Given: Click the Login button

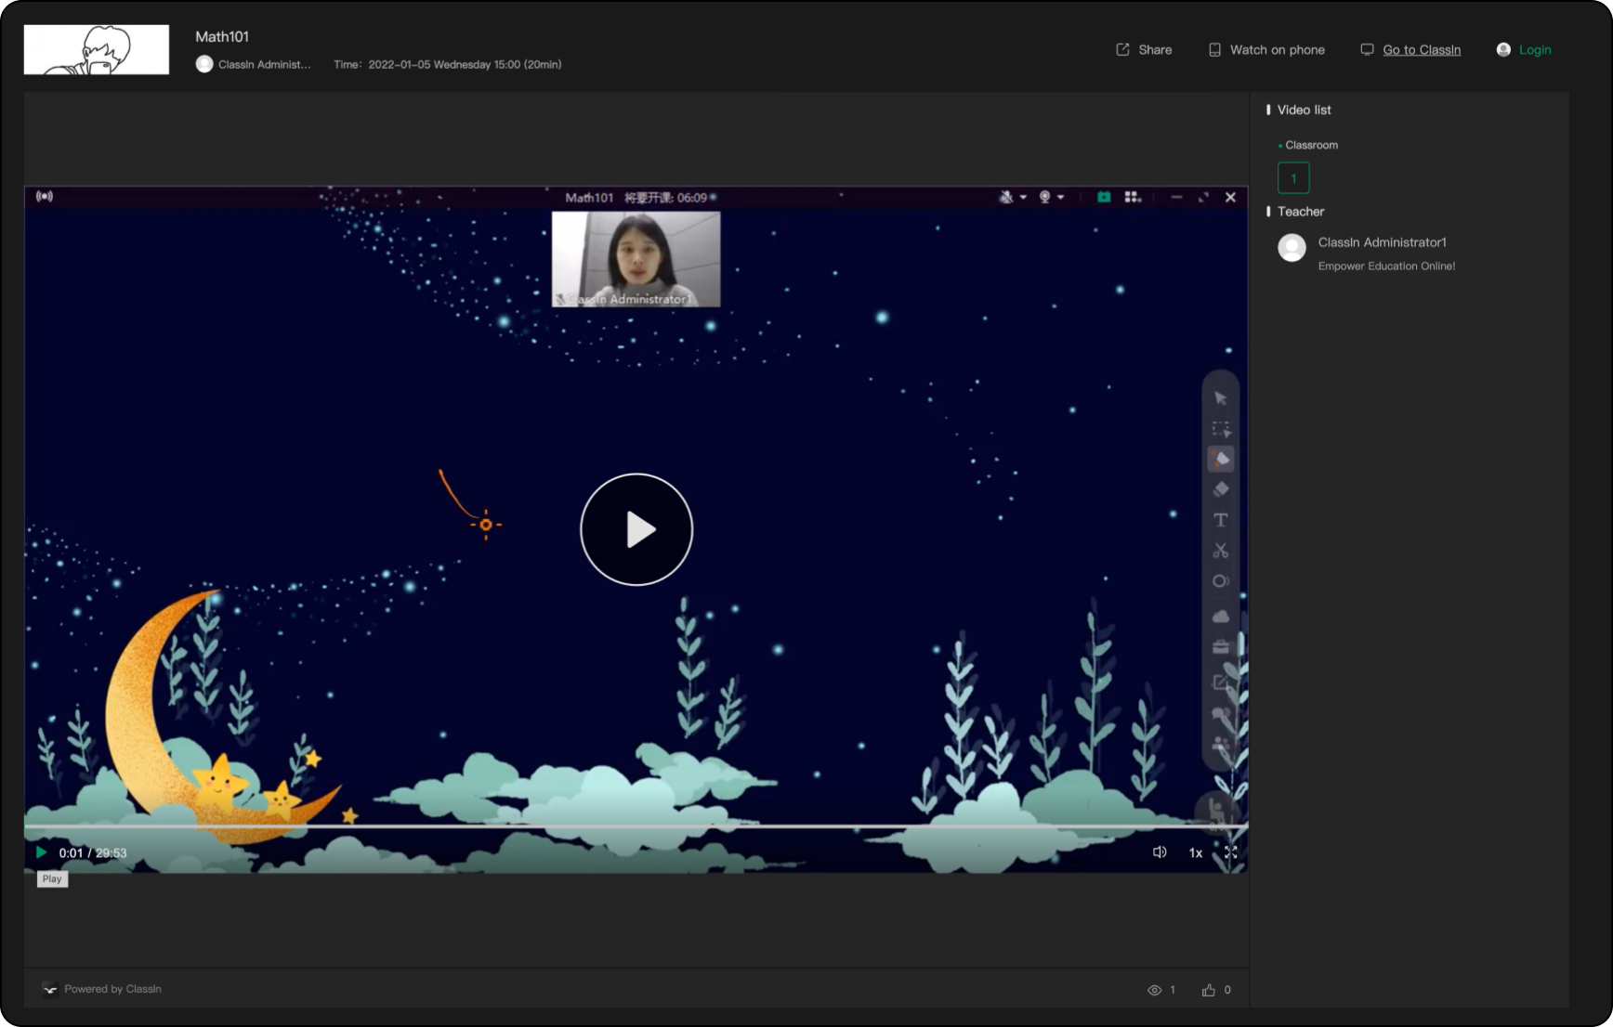Looking at the screenshot, I should tap(1534, 50).
